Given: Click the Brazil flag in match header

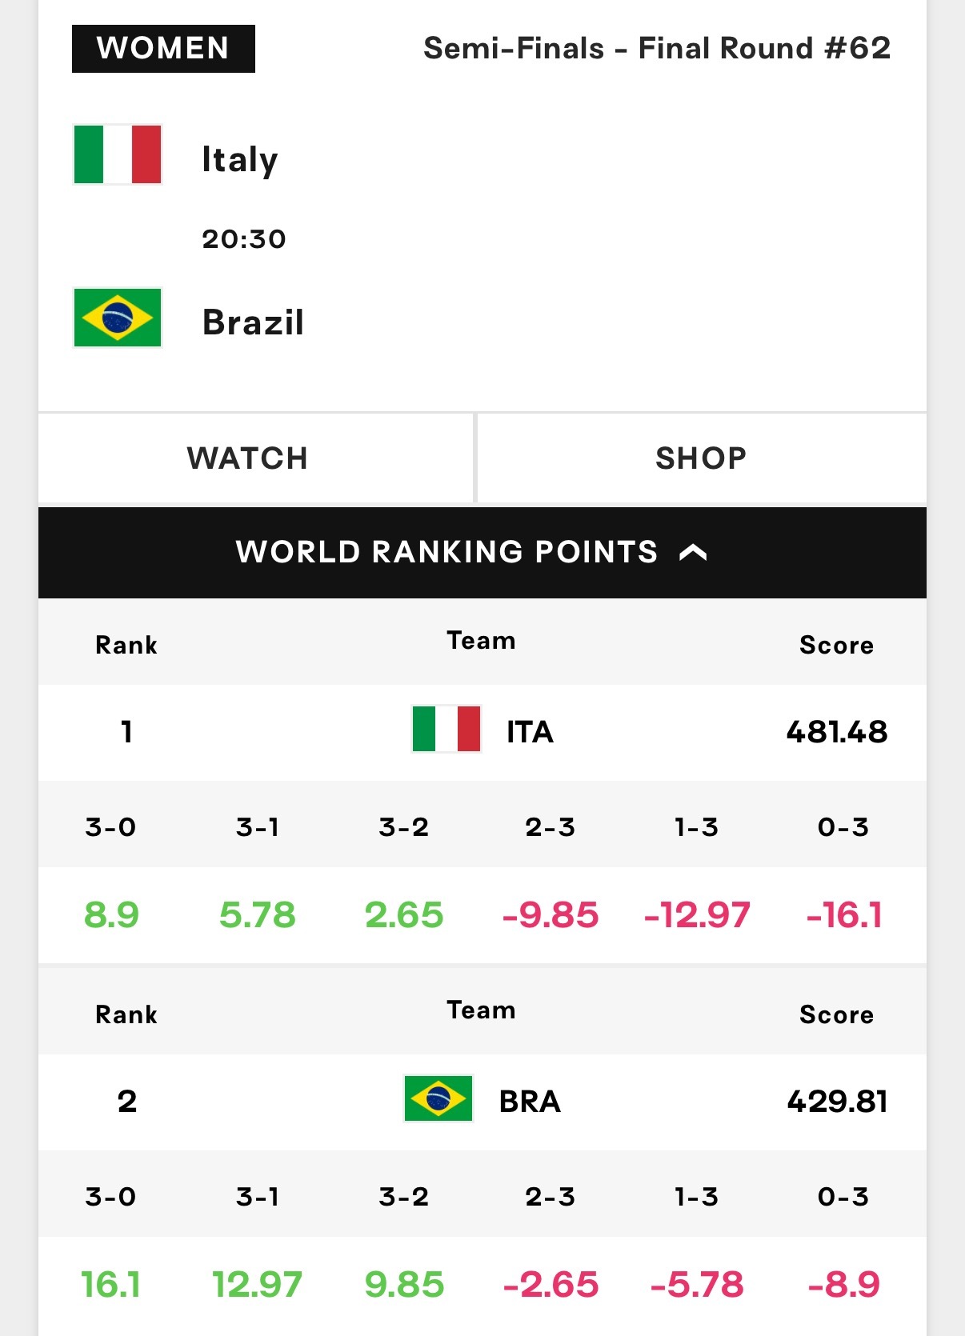Looking at the screenshot, I should point(118,318).
